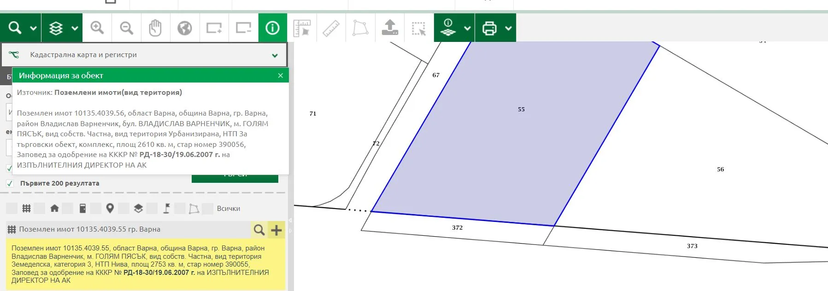Toggle the 'Първите 200 резултата' checkbox
The height and width of the screenshot is (291, 828).
(x=10, y=183)
